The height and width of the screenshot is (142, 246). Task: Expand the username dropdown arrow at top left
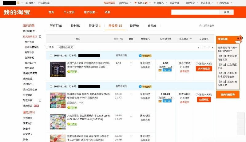(22, 3)
